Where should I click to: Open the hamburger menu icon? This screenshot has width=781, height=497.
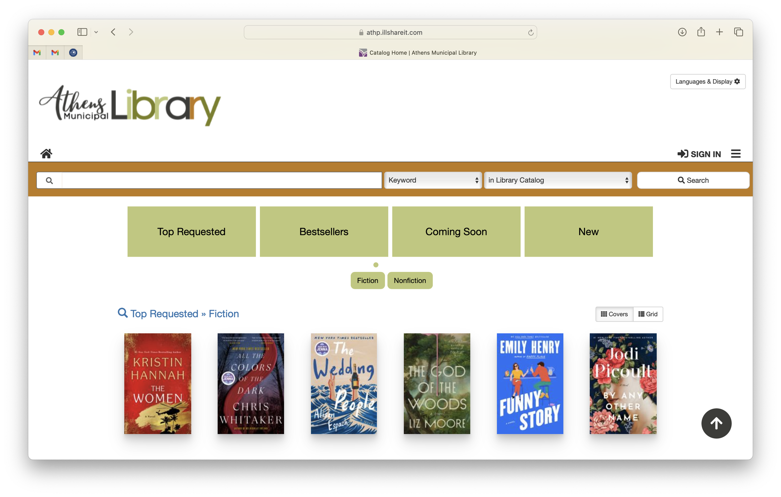736,153
